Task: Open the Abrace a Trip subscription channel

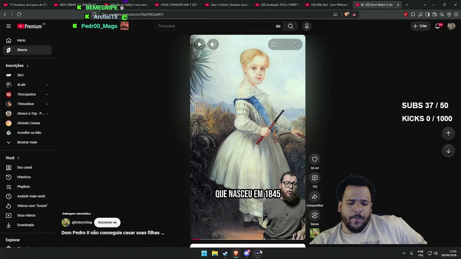Action: (27, 113)
